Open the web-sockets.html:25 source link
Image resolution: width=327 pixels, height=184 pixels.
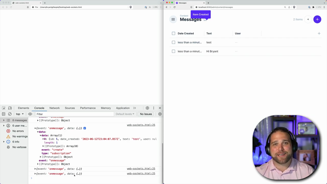click(x=141, y=125)
